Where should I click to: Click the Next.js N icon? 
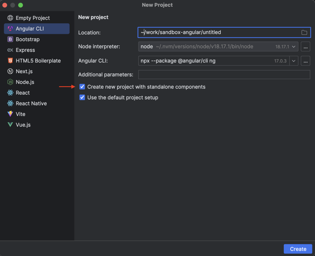coord(10,71)
